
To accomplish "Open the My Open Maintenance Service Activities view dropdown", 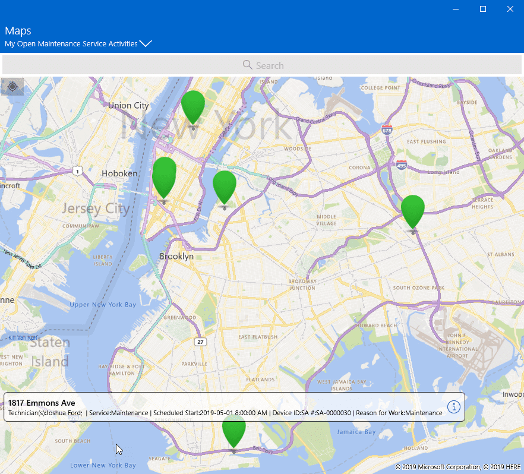I will pos(78,44).
